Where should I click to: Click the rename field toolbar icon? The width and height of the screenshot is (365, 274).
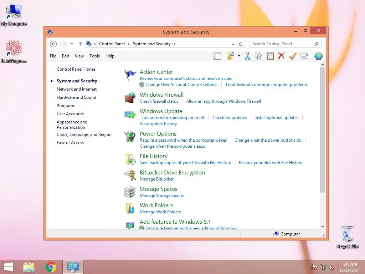(x=304, y=56)
